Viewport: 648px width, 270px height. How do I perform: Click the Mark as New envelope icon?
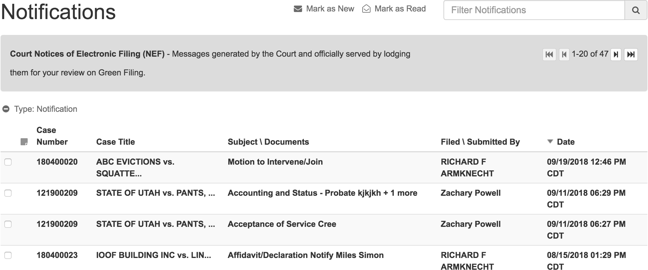point(298,9)
